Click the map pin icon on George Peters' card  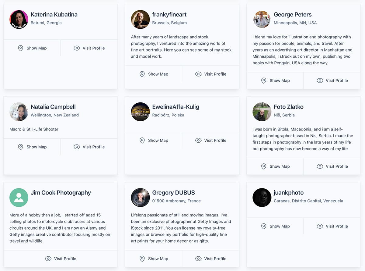[264, 80]
